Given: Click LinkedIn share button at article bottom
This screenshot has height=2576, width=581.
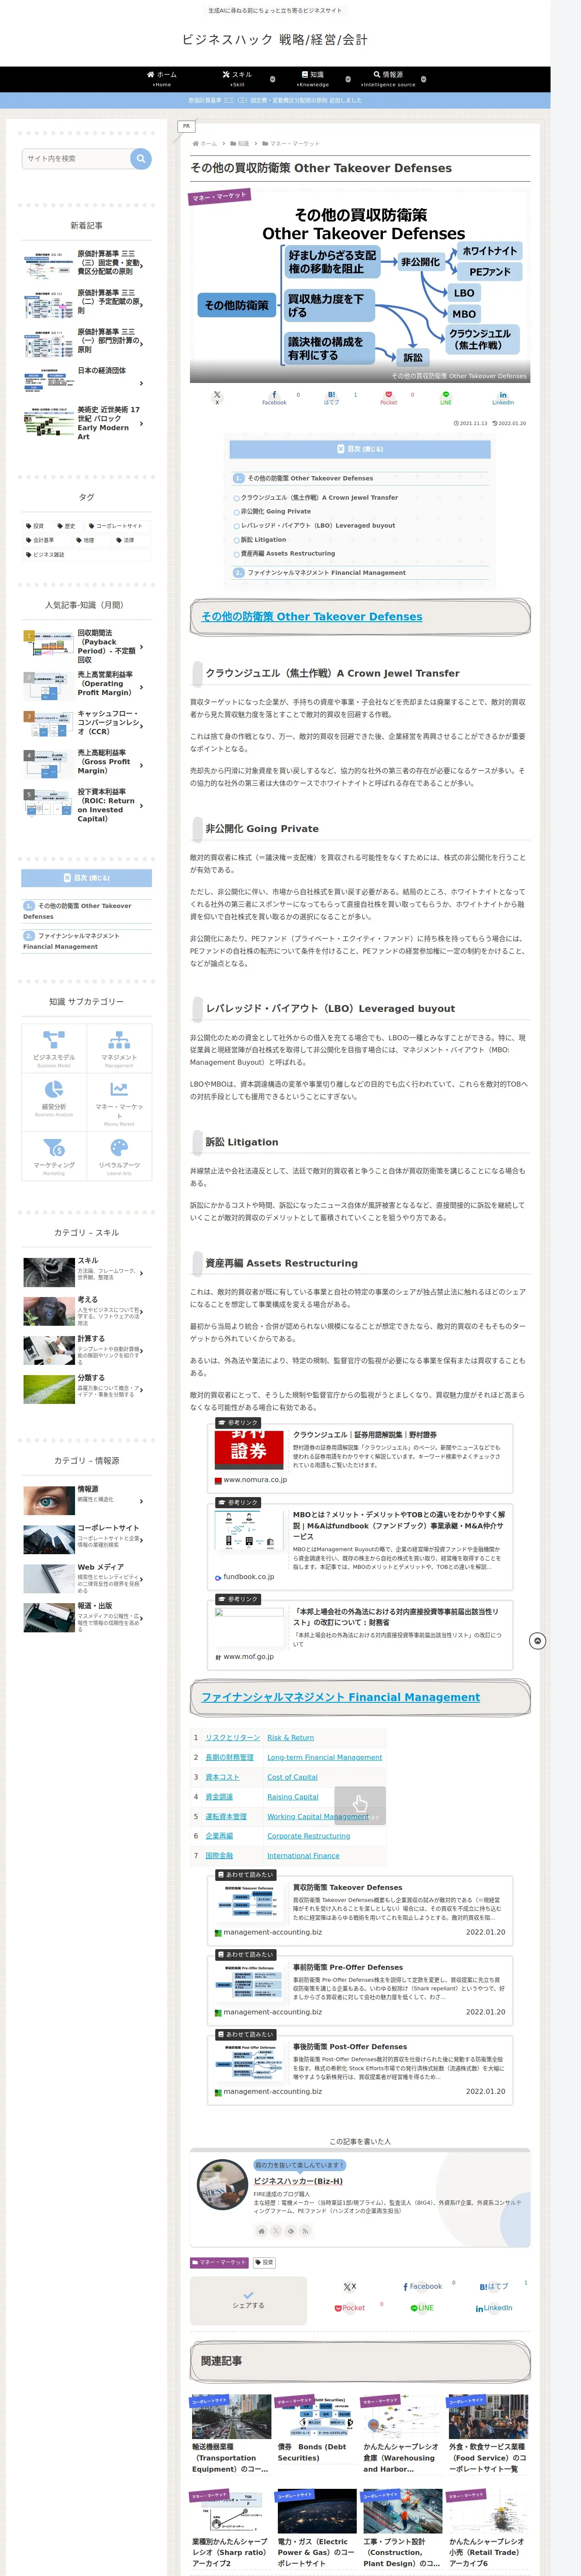Looking at the screenshot, I should pyautogui.click(x=493, y=2308).
